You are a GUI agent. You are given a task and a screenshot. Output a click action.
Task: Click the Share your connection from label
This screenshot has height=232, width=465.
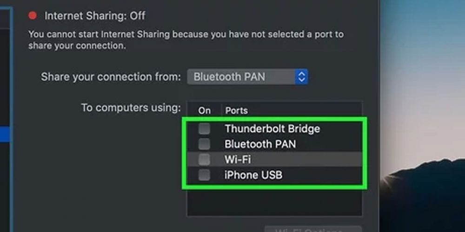click(111, 77)
